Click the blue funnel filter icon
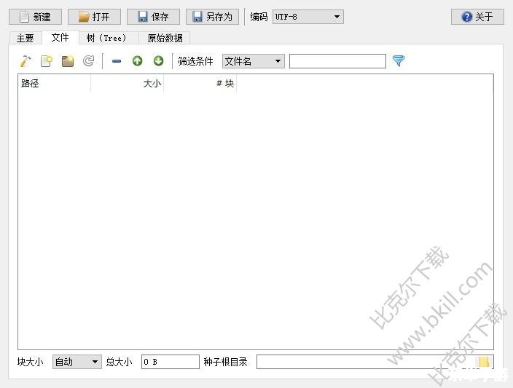 [x=399, y=61]
